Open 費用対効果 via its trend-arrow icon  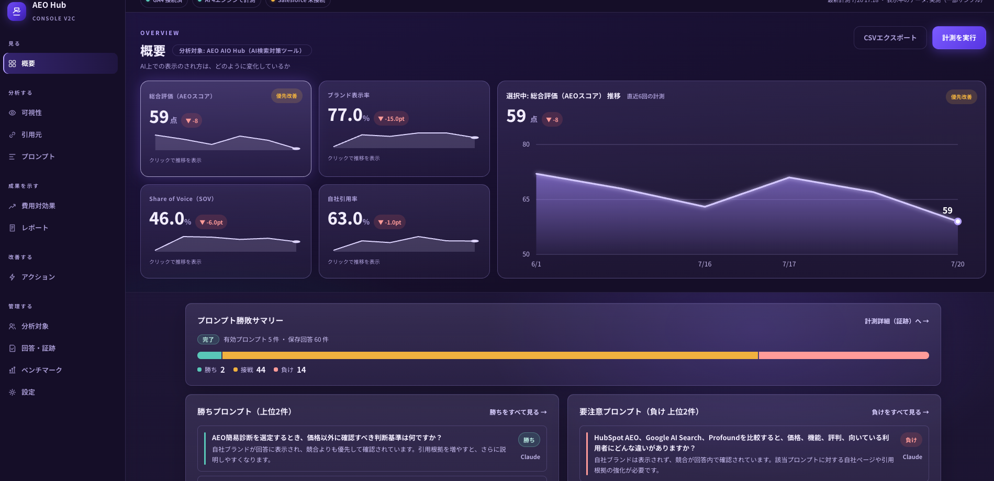(13, 206)
